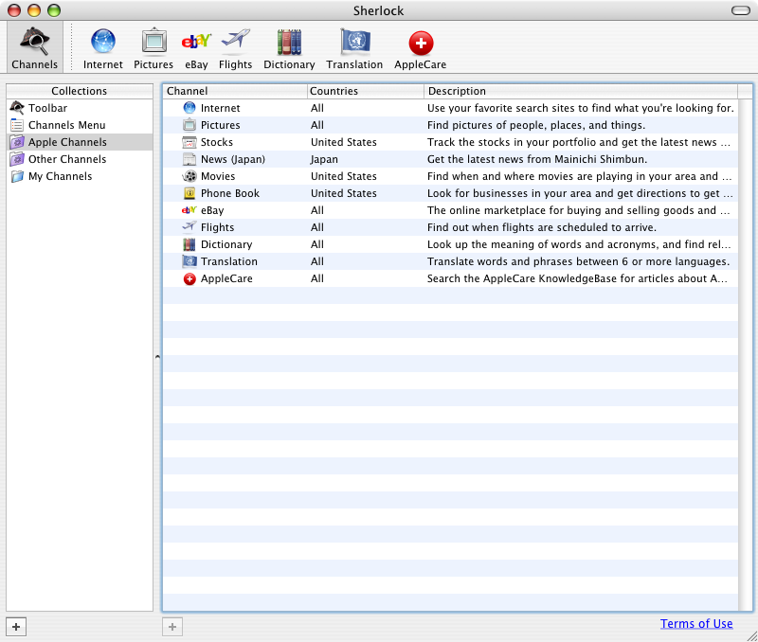Select the Translation channel name in list
The height and width of the screenshot is (642, 758).
tap(229, 261)
